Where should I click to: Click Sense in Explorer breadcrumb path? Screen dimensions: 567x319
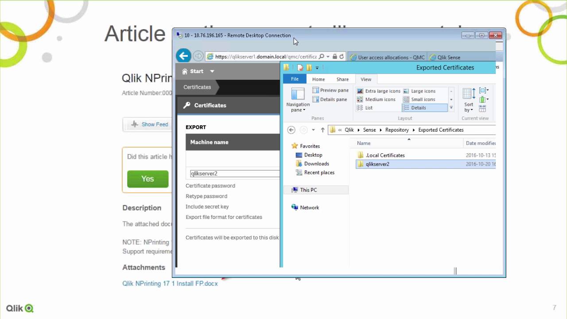(x=369, y=130)
